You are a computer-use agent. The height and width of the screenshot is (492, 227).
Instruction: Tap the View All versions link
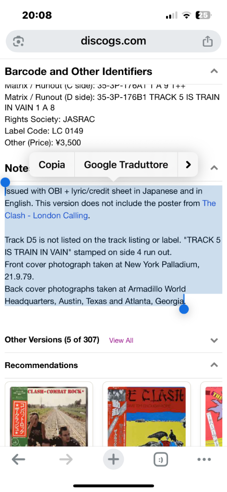121,341
